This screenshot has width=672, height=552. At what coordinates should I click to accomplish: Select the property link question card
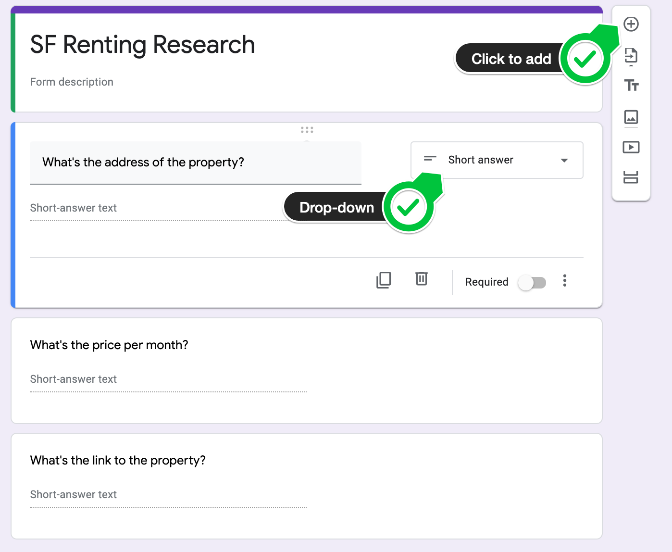[118, 460]
